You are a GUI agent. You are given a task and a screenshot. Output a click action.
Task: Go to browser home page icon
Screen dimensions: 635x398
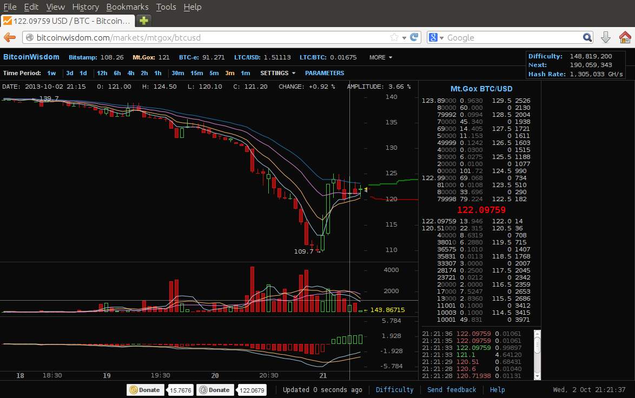pos(625,38)
